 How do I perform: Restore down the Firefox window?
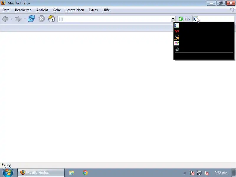click(221, 3)
